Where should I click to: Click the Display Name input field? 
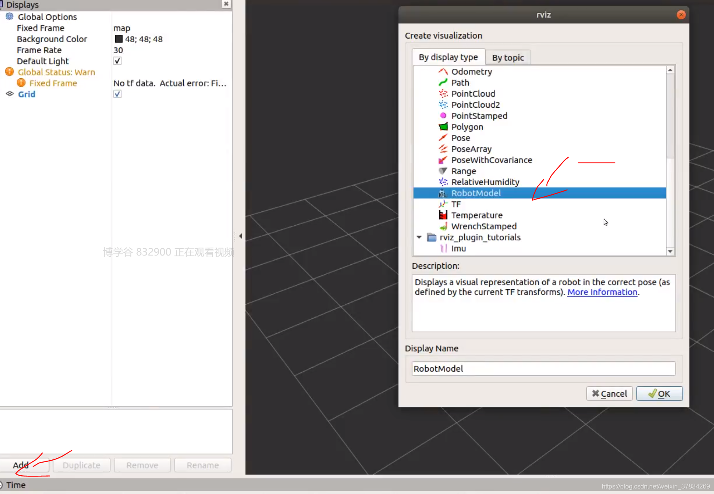tap(543, 368)
